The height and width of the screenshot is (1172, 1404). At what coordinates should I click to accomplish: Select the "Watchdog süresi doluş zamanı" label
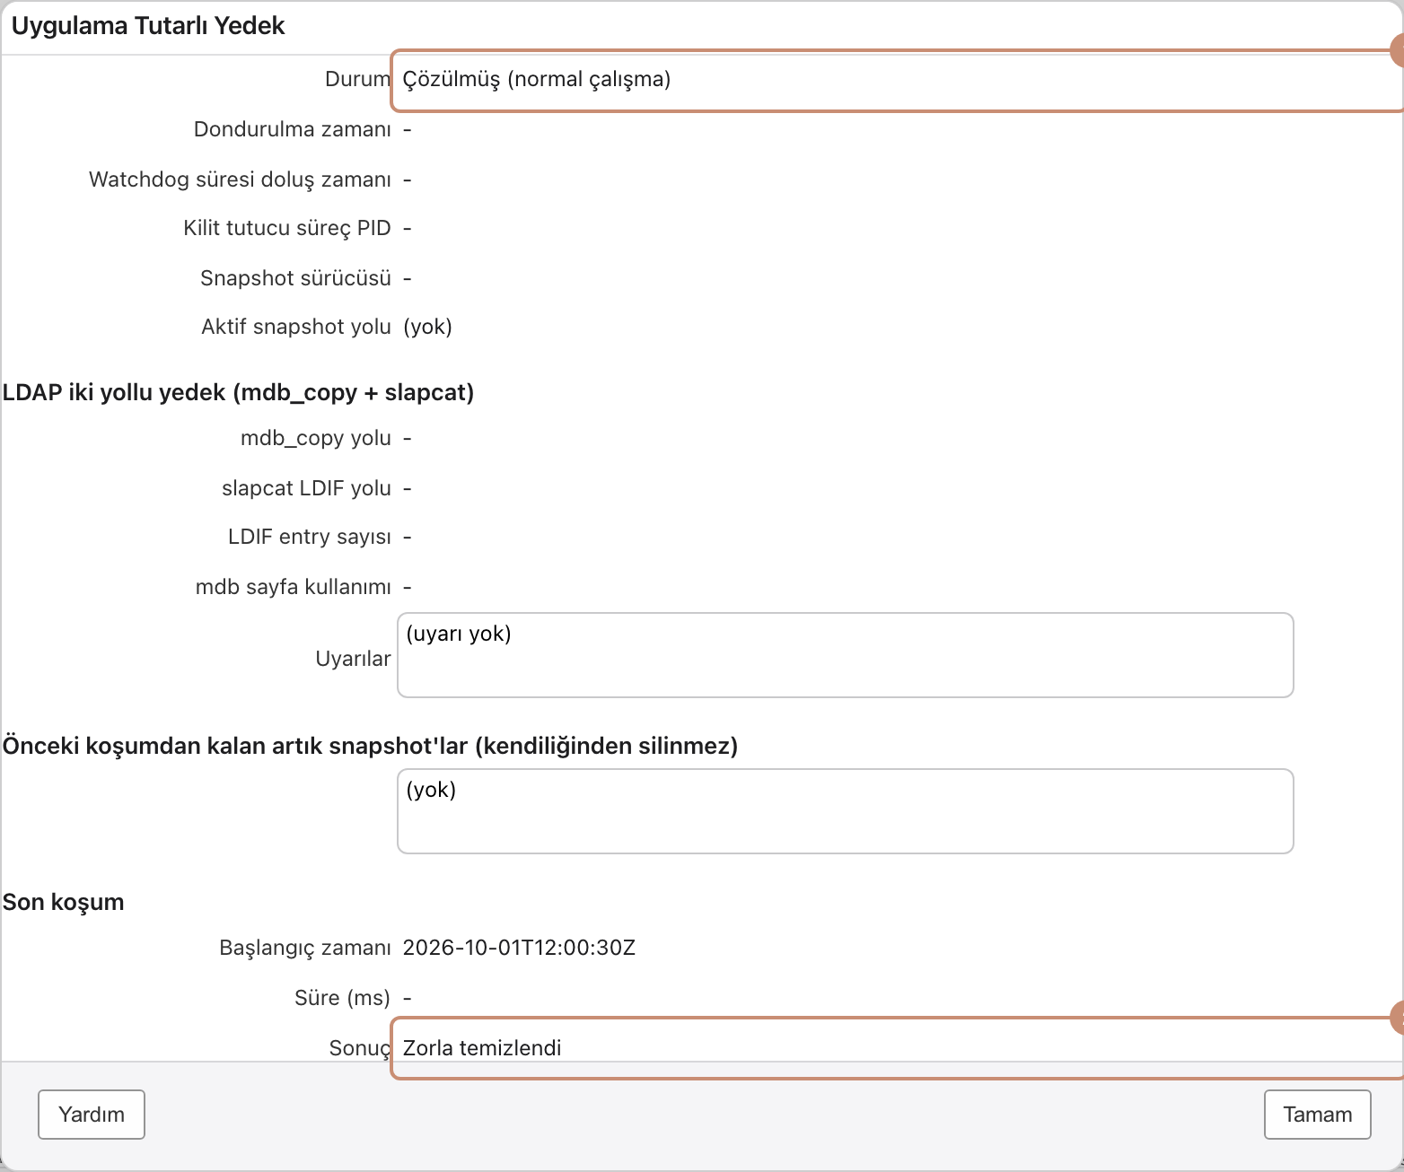[x=240, y=179]
